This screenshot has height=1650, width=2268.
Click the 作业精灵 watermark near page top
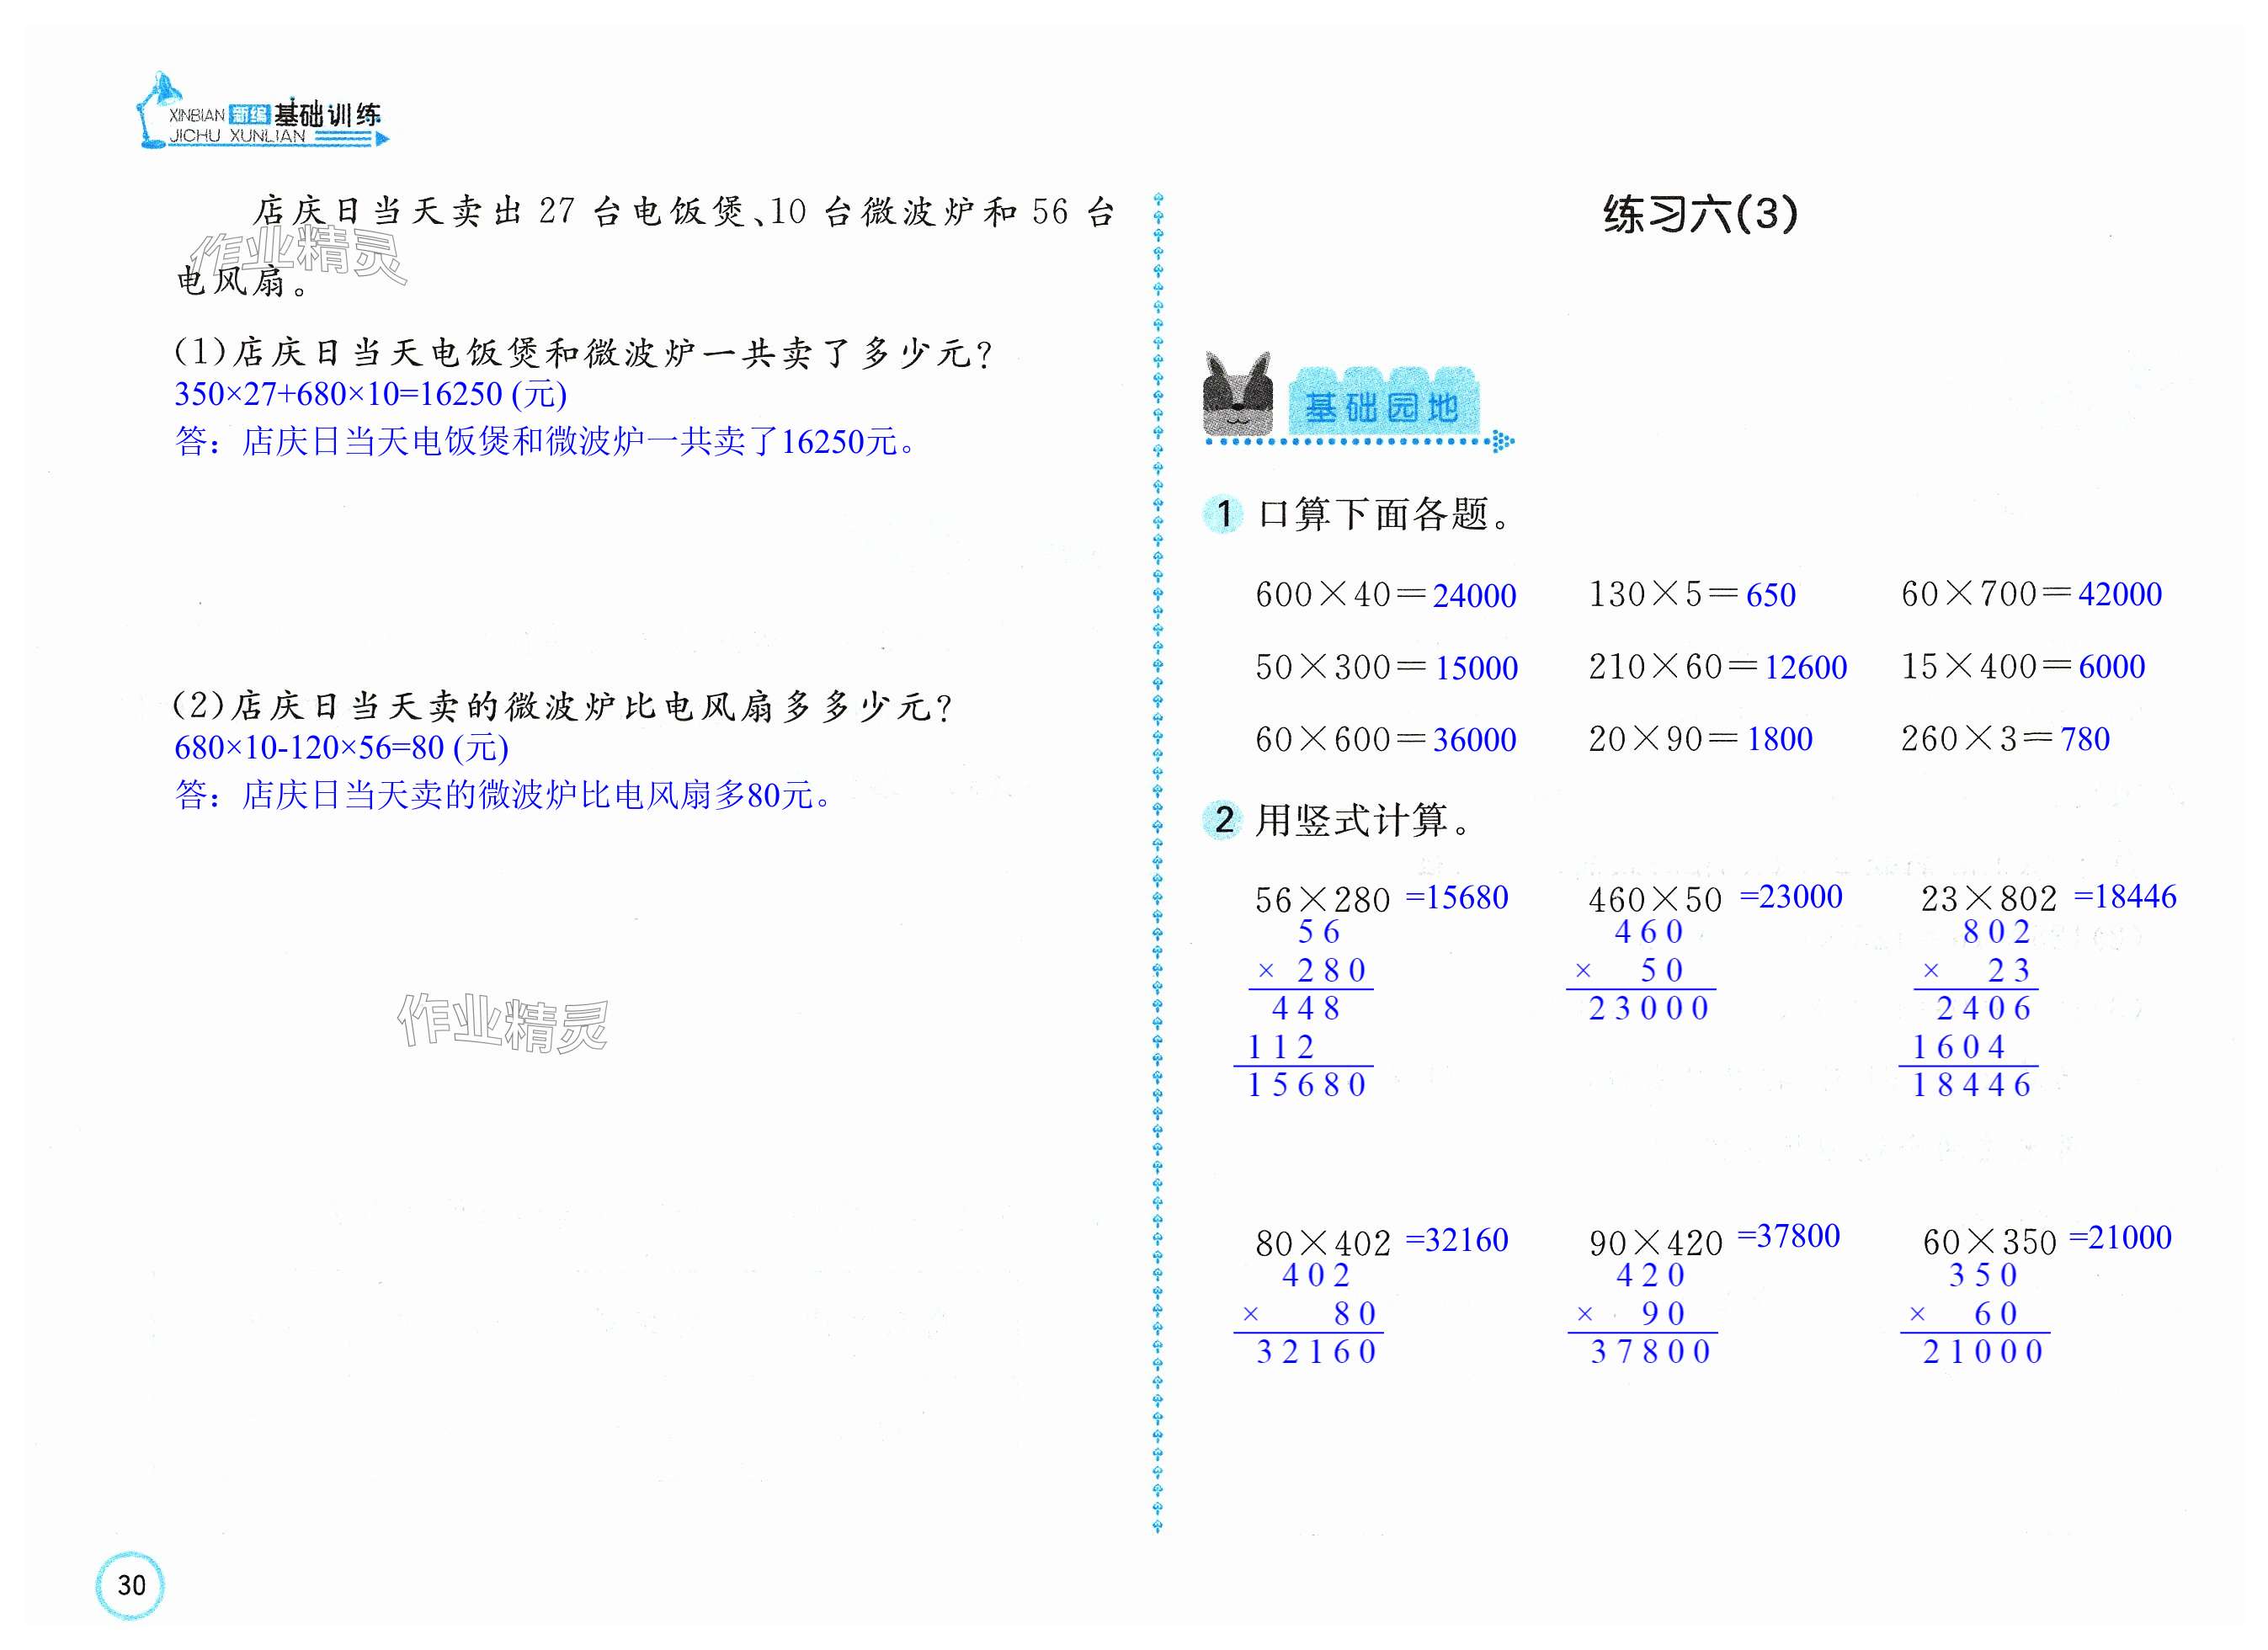(300, 254)
